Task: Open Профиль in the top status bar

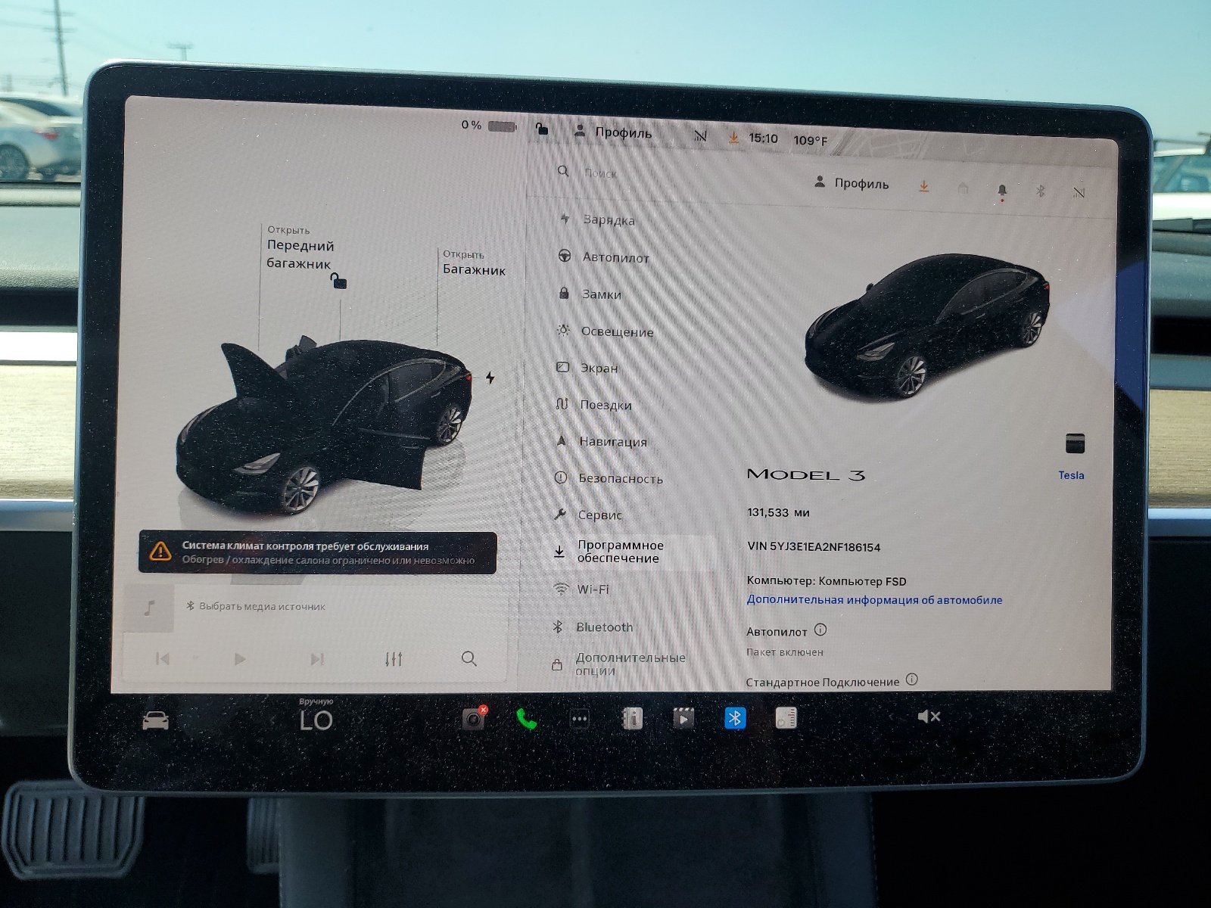Action: pos(612,132)
